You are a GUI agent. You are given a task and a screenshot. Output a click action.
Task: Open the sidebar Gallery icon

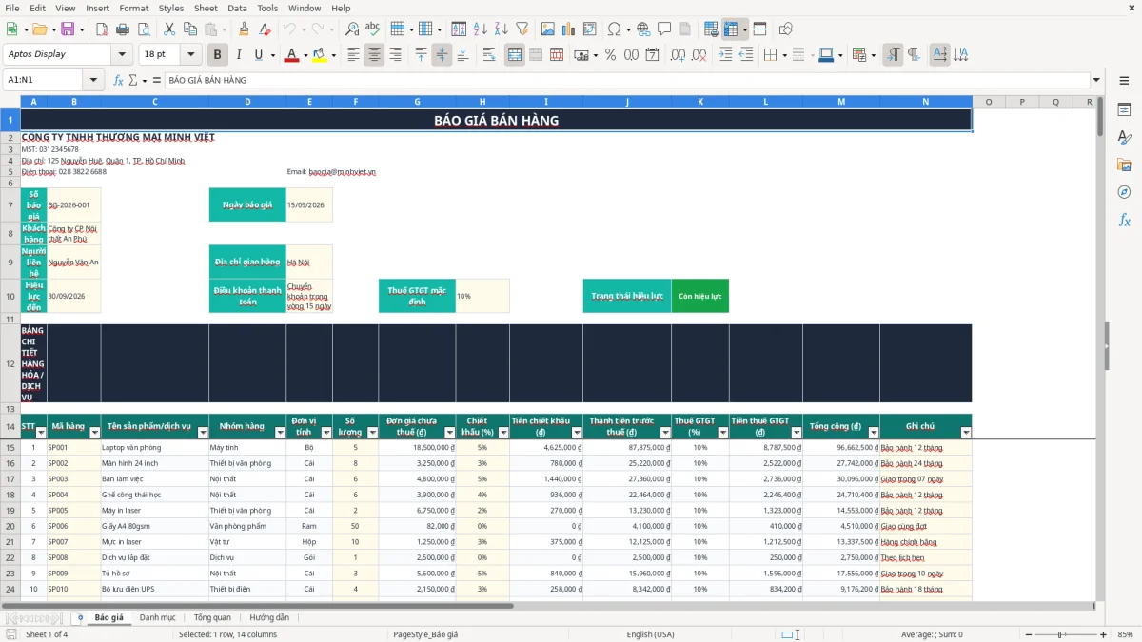coord(1124,165)
